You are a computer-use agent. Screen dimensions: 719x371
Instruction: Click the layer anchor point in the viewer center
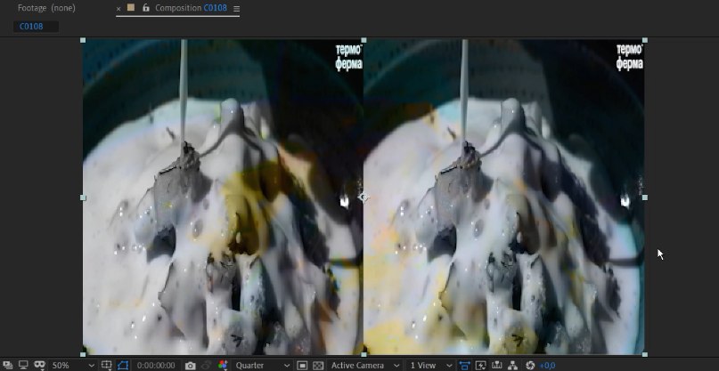pos(364,198)
